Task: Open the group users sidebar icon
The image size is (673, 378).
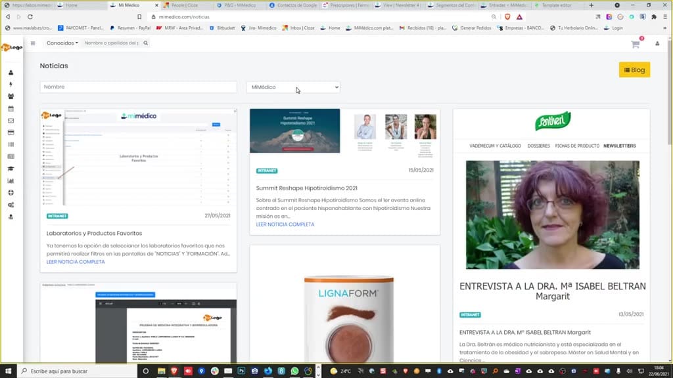Action: pyautogui.click(x=11, y=96)
